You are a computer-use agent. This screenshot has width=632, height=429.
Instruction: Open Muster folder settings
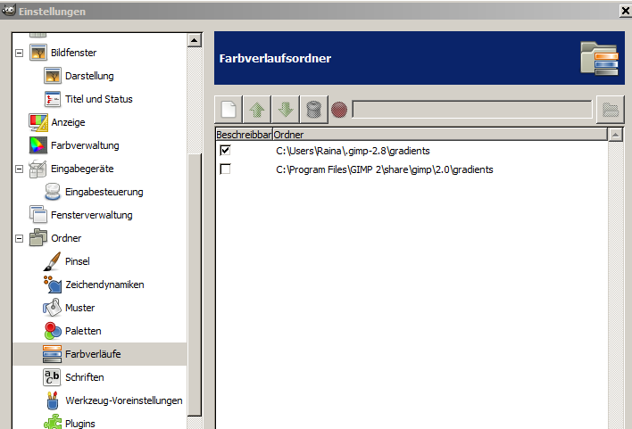coord(79,308)
